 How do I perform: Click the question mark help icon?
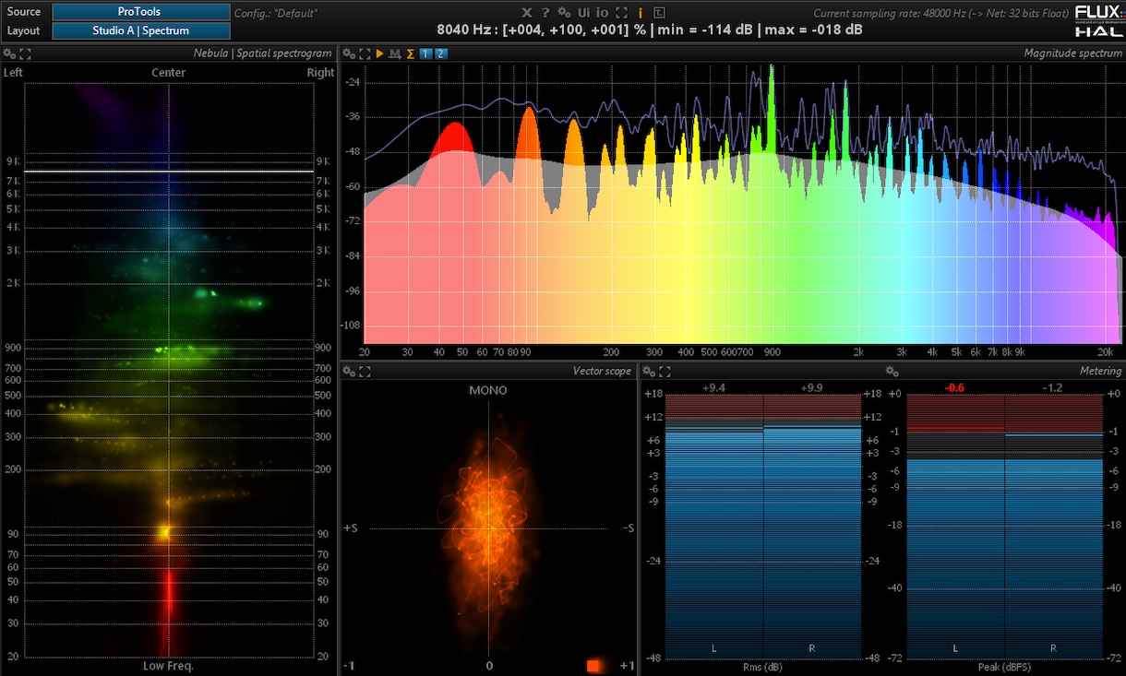(545, 12)
